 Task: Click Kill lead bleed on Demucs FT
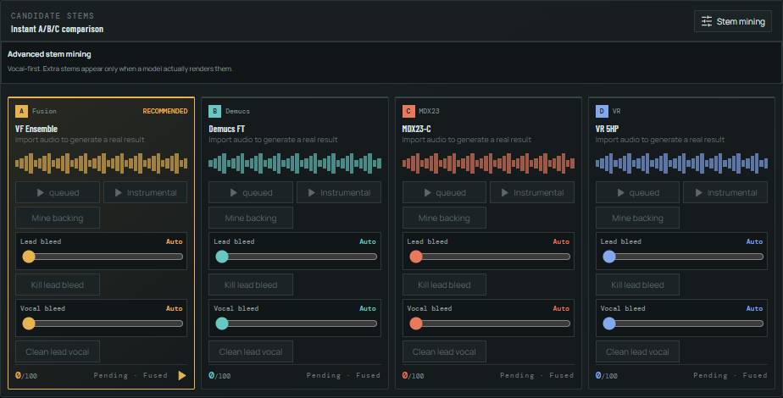[x=251, y=285]
